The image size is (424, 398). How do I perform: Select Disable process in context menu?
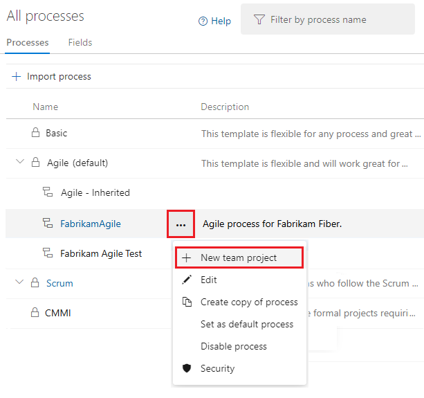(x=233, y=346)
